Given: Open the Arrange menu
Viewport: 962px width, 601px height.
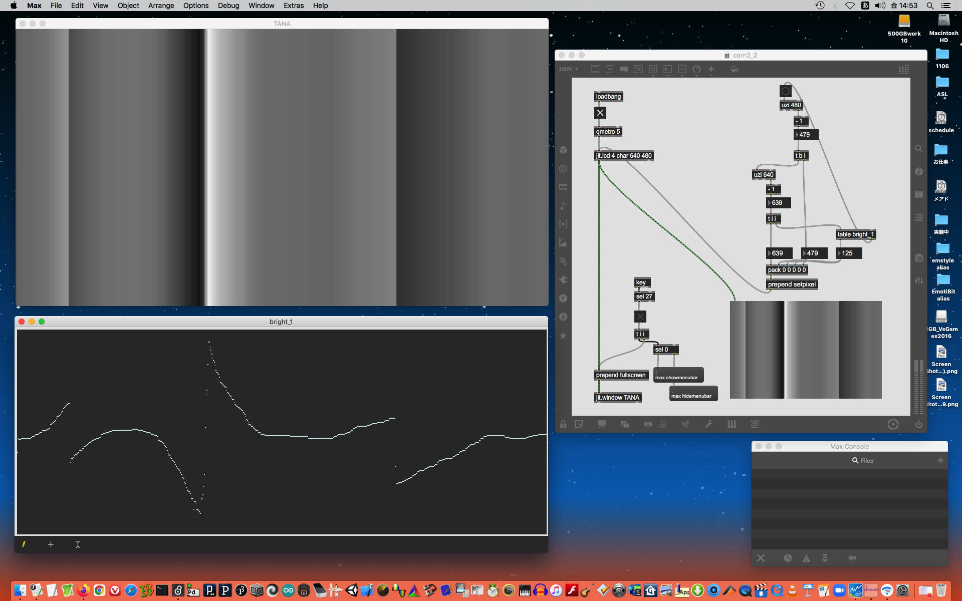Looking at the screenshot, I should pyautogui.click(x=161, y=6).
